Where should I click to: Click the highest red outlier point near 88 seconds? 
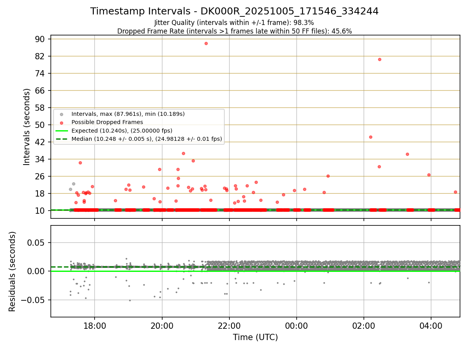pyautogui.click(x=206, y=43)
